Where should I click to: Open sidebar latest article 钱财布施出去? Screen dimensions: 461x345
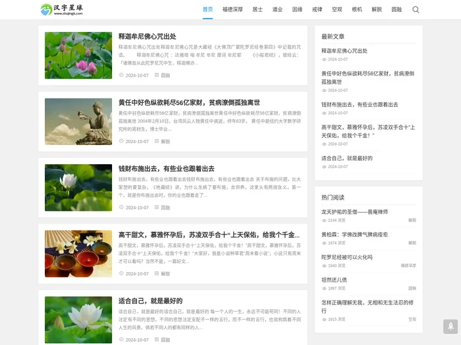tap(360, 104)
